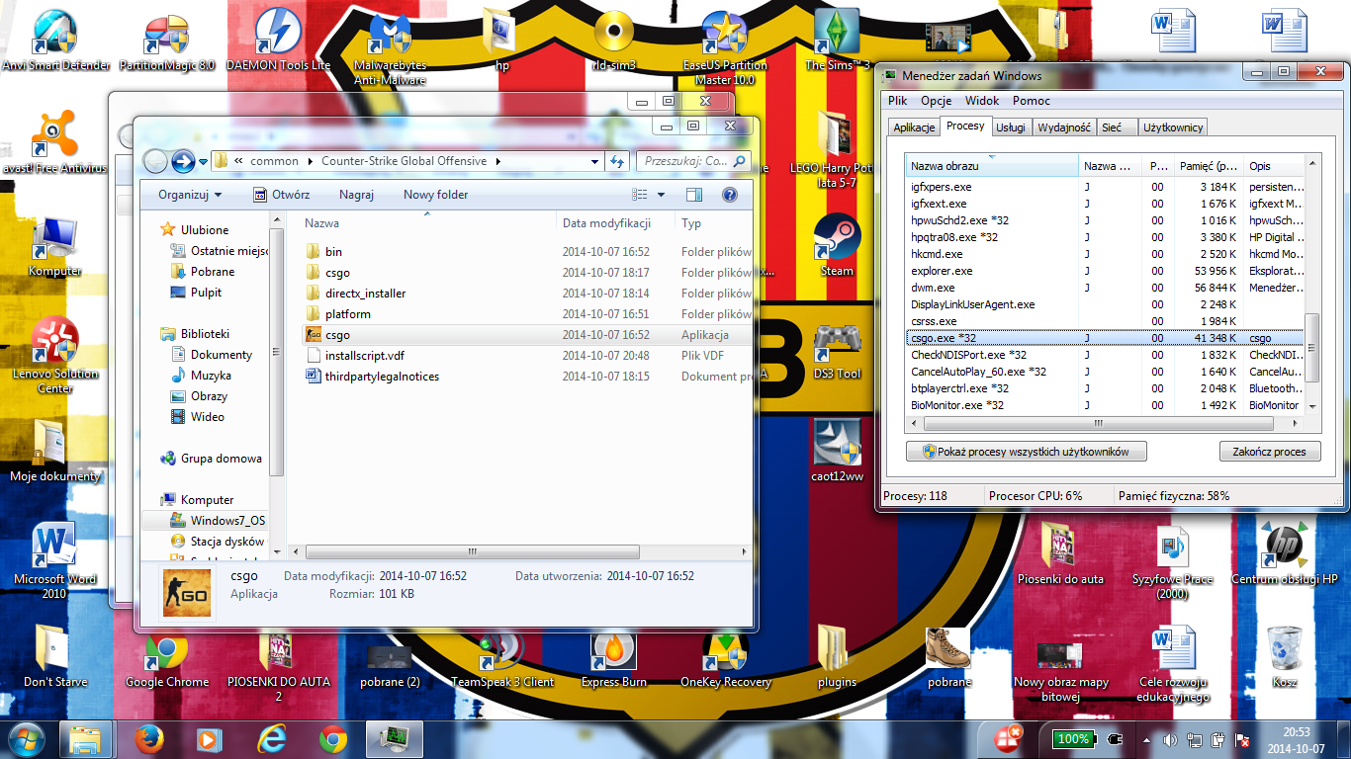This screenshot has width=1351, height=759.
Task: Click the volume speaker tray icon
Action: click(1169, 739)
